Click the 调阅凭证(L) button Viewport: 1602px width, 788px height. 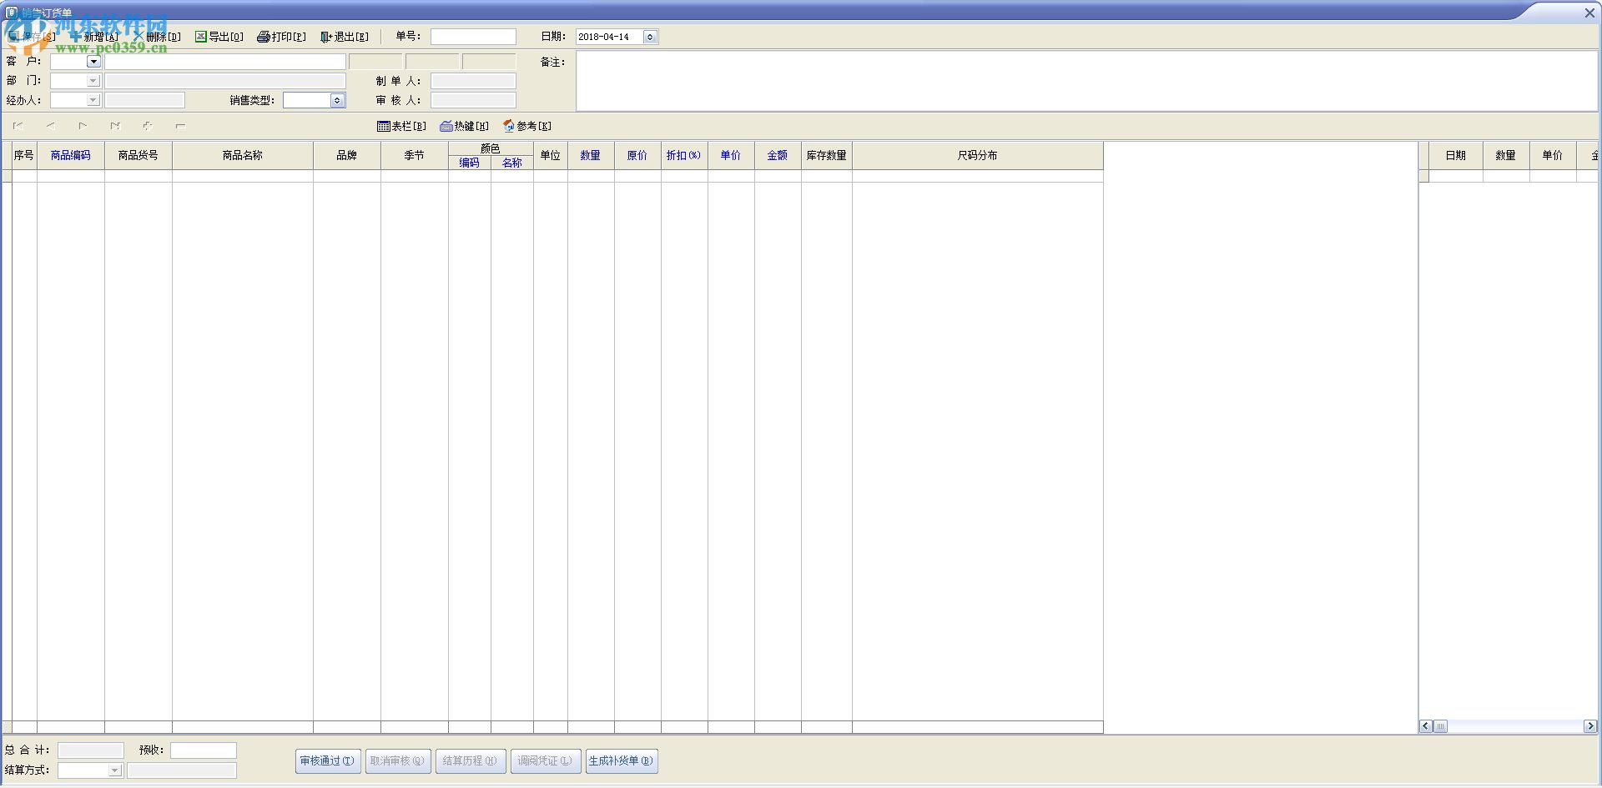pos(546,761)
